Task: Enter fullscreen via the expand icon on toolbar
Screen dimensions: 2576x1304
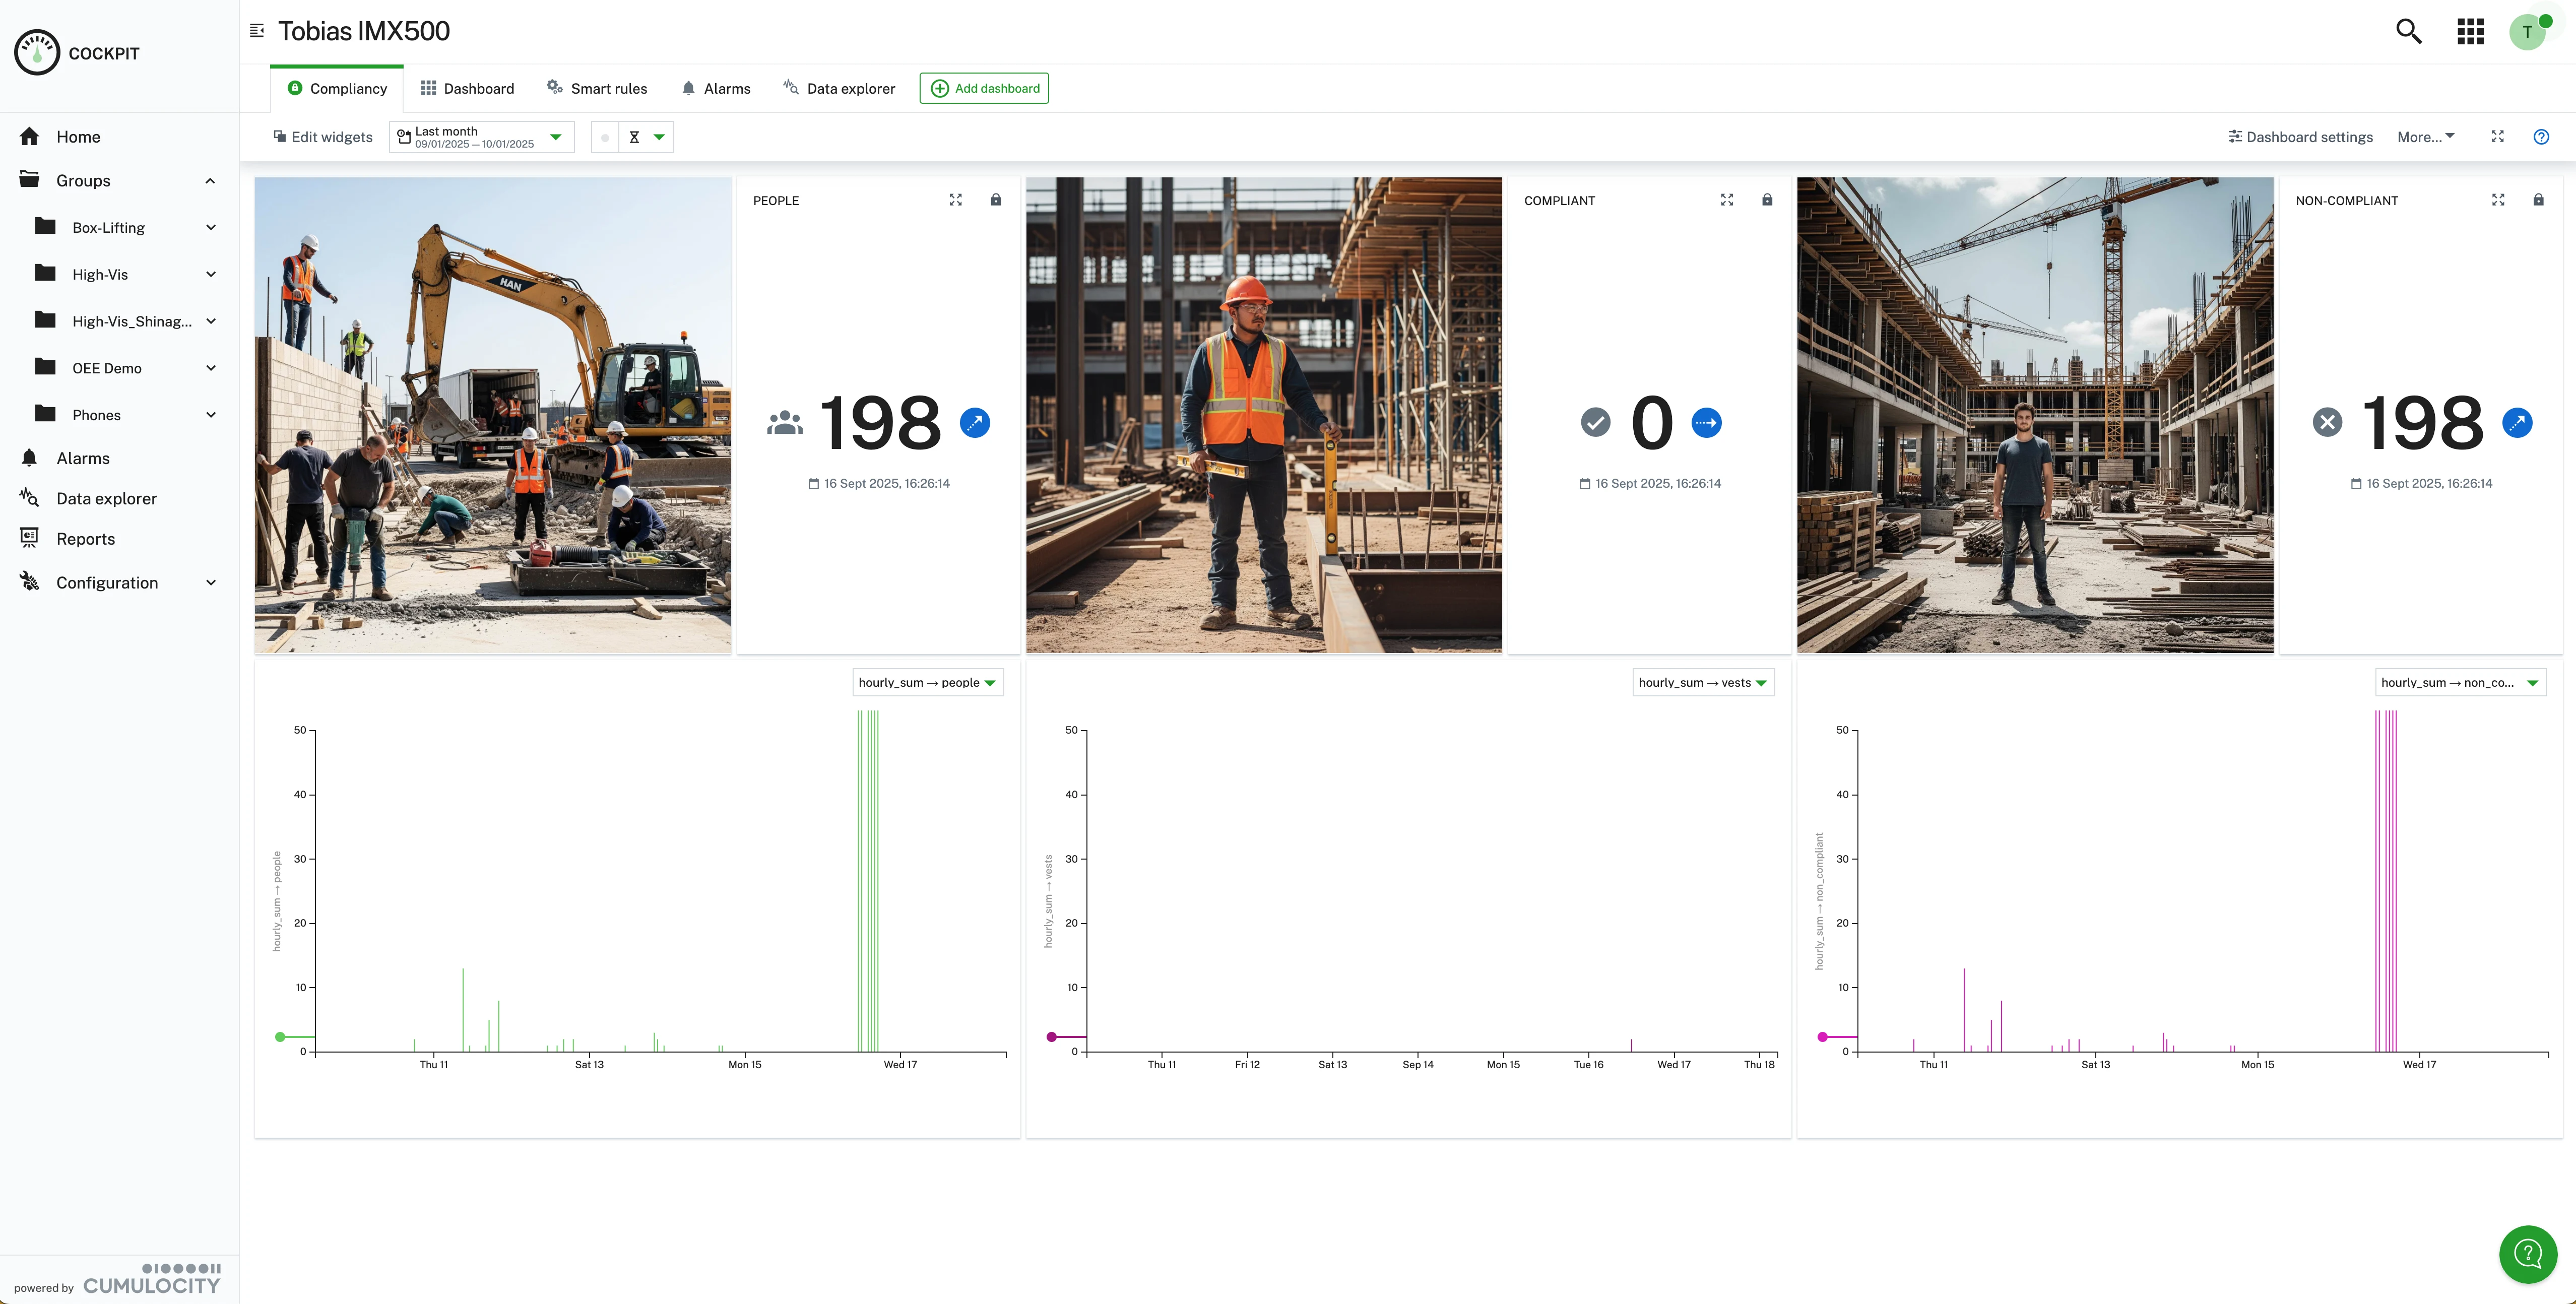Action: pos(2498,137)
